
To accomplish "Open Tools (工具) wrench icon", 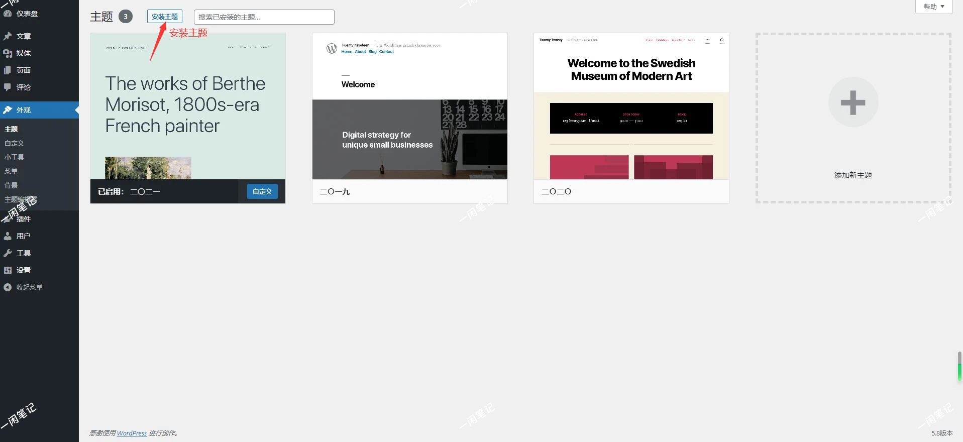I will coord(8,253).
